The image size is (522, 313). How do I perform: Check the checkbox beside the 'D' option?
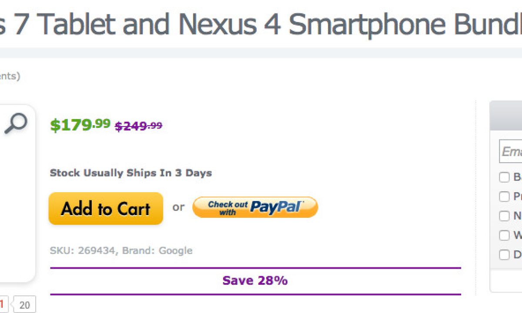pos(504,255)
